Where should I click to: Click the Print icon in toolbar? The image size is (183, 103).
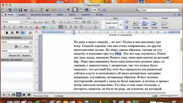[25, 10]
